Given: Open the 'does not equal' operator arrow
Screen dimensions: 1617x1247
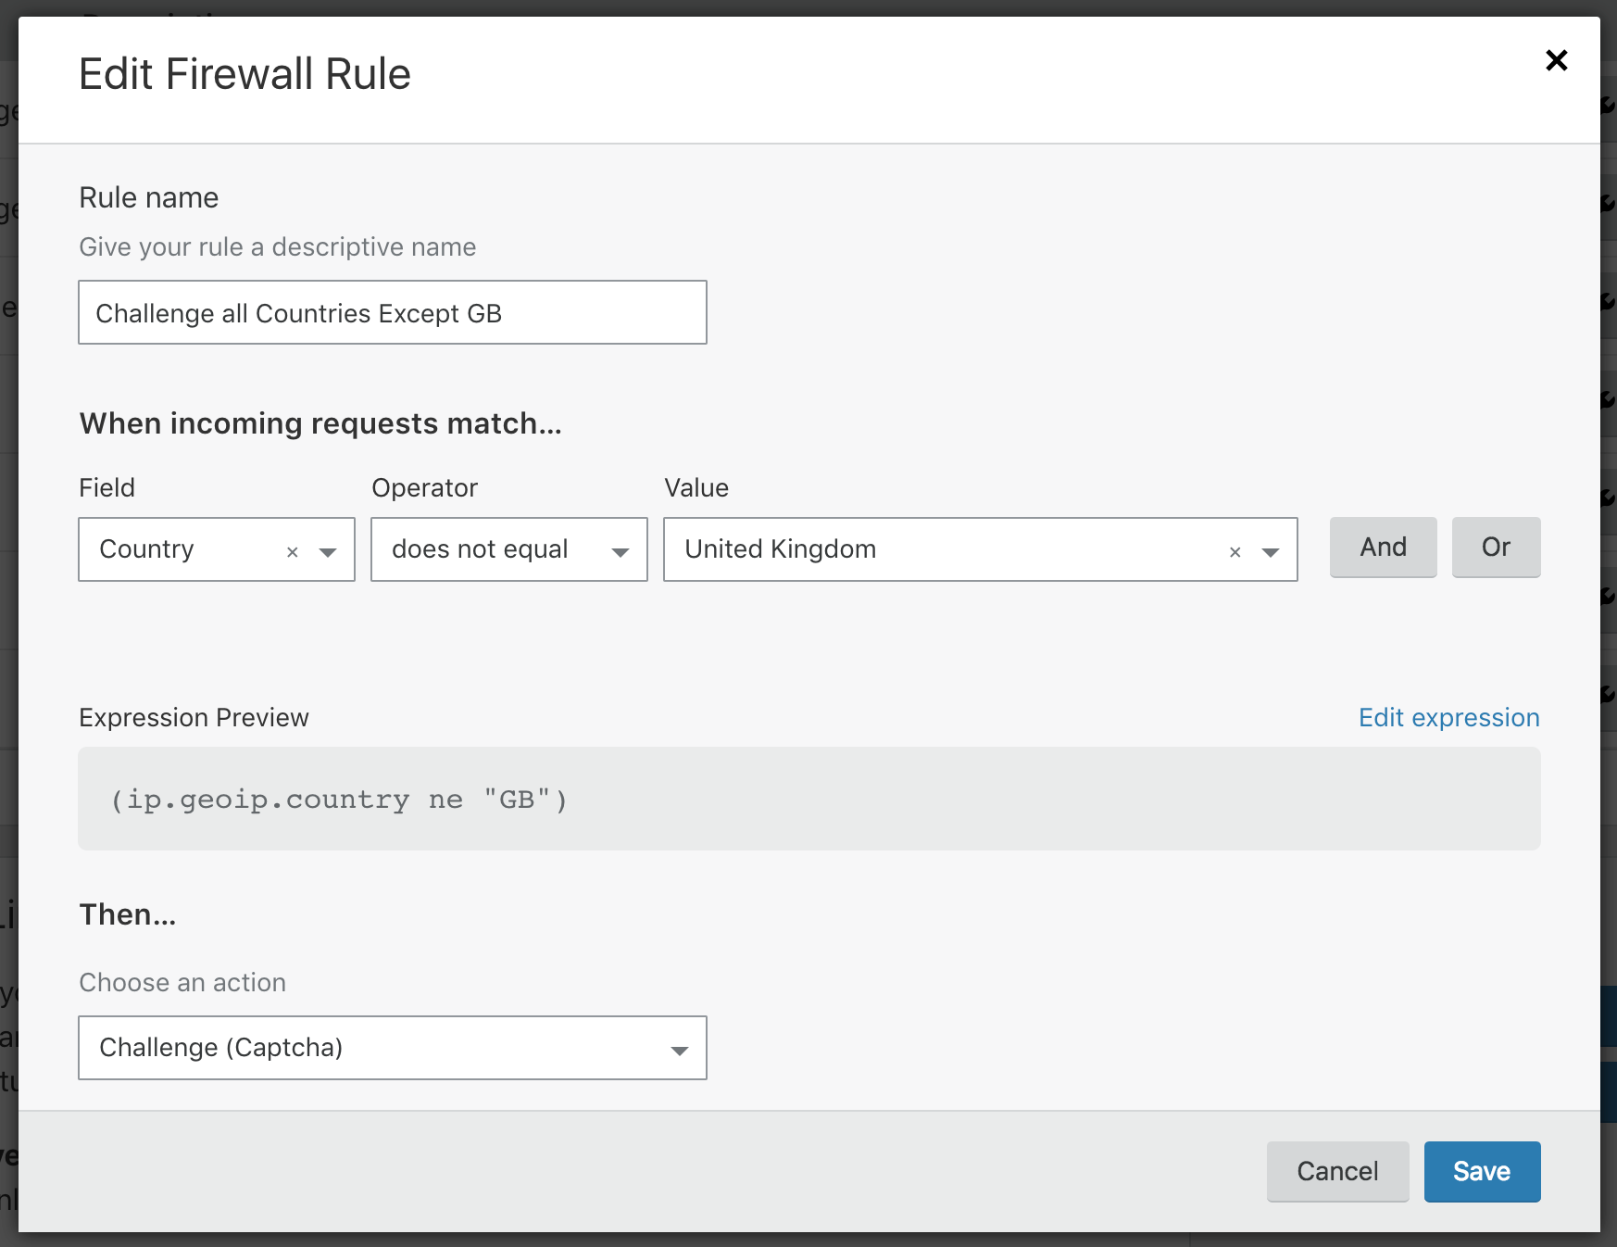Looking at the screenshot, I should [x=620, y=552].
